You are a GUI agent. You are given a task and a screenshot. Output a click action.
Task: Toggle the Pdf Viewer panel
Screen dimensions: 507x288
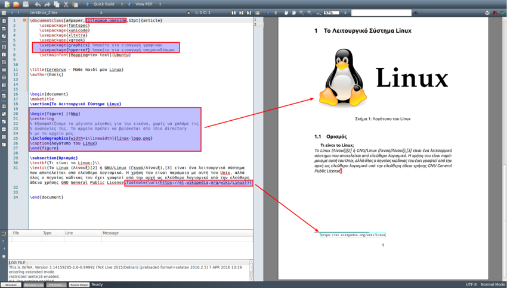point(56,284)
